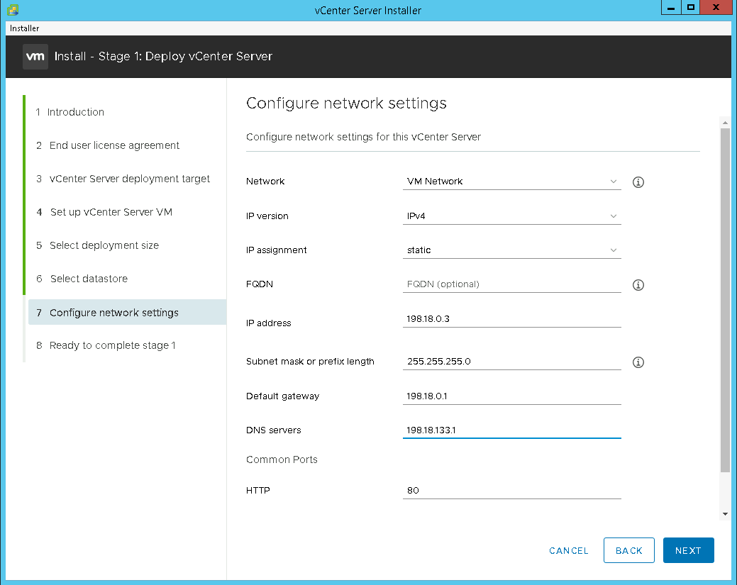Select step 6 Select datastore
This screenshot has height=585, width=737.
[x=89, y=279]
